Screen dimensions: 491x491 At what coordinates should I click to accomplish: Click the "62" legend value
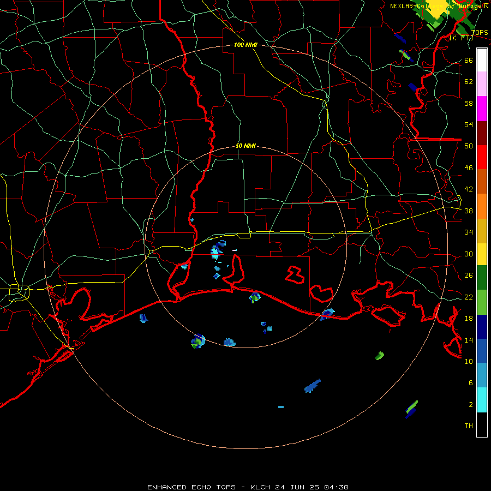coord(469,82)
